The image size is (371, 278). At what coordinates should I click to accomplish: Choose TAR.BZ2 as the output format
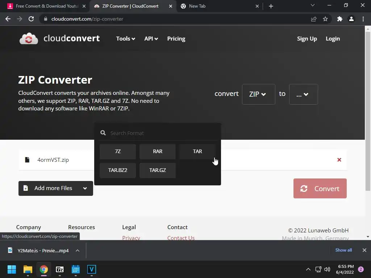tap(118, 170)
